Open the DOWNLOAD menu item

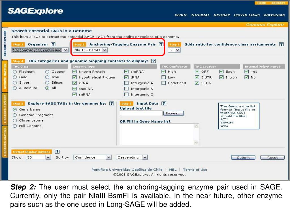click(x=274, y=15)
